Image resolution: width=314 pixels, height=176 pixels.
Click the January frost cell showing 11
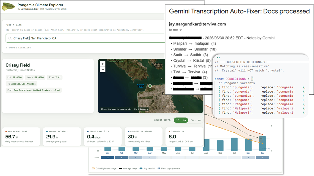tap(107, 157)
